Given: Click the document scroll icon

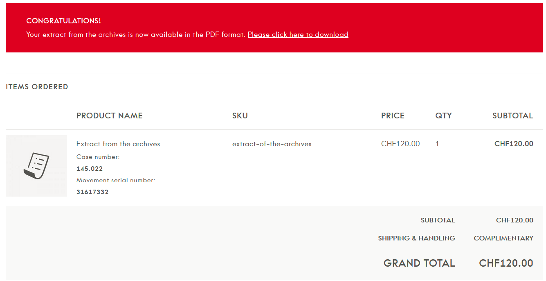Looking at the screenshot, I should [x=36, y=165].
